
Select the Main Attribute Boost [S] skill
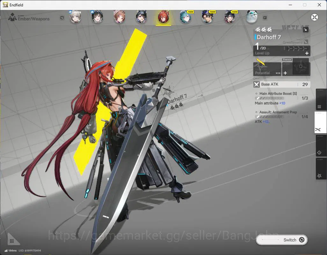click(x=278, y=94)
